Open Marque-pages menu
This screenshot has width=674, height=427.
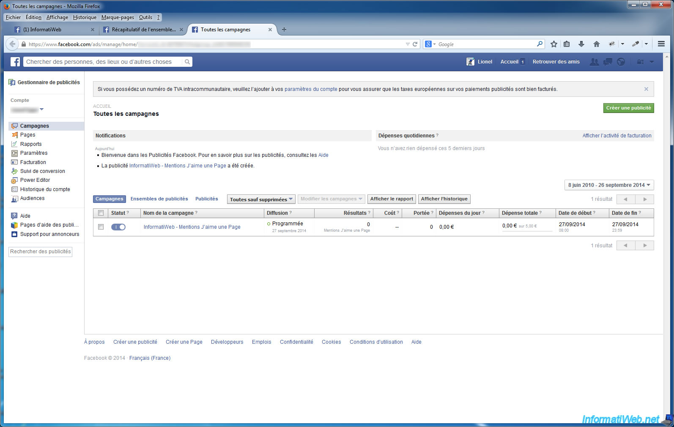tap(118, 17)
